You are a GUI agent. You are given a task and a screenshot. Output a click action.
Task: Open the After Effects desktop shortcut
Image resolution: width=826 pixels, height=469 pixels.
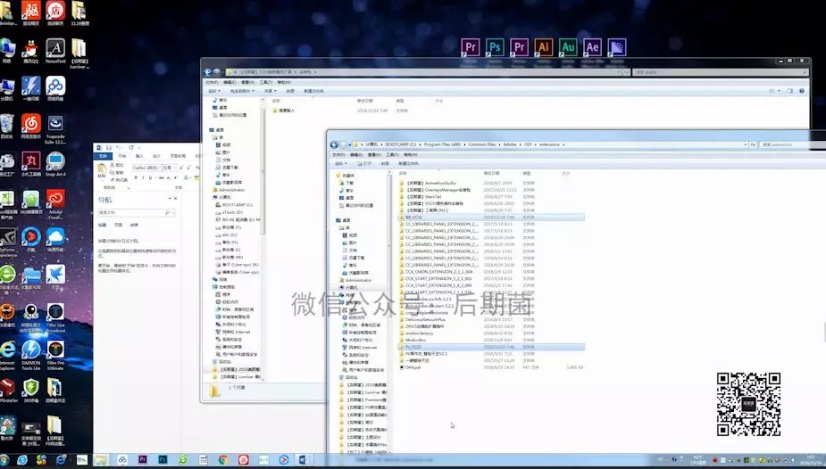pyautogui.click(x=592, y=47)
